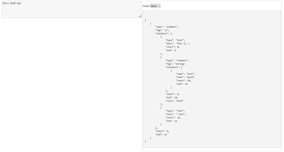The height and width of the screenshot is (152, 284).
Task: Click the "start": 10 line
Action: tap(184, 81)
